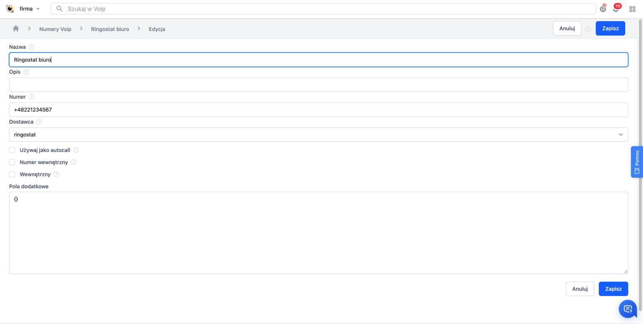Show help tooltip for Nazwa
643x324 pixels.
(x=31, y=47)
